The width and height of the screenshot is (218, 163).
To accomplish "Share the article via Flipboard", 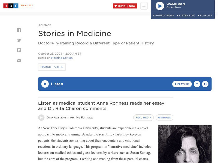I will click(19, 50).
